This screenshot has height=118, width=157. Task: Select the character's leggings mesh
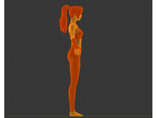point(74,79)
